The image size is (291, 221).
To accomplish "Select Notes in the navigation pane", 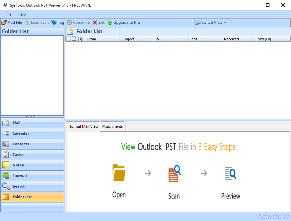I will 32,165.
